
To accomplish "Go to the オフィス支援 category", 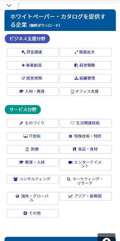I will coord(86,92).
